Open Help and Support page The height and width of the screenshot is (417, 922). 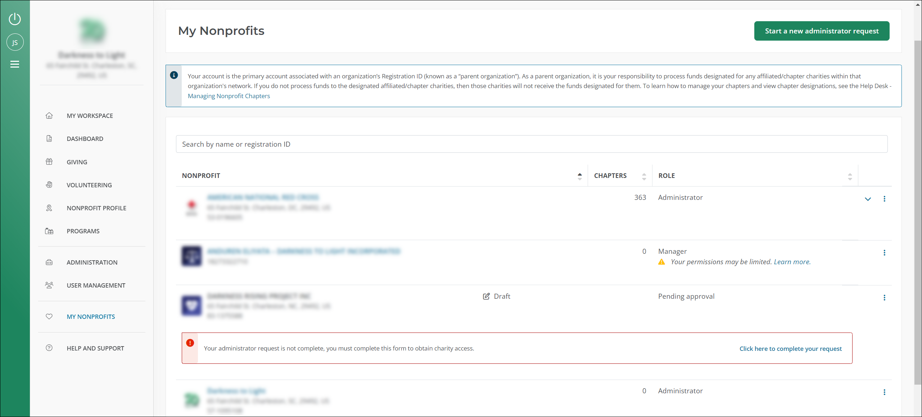click(x=95, y=348)
